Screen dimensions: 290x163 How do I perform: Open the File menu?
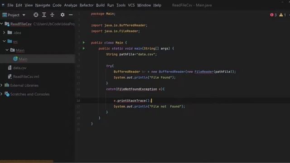10,5
